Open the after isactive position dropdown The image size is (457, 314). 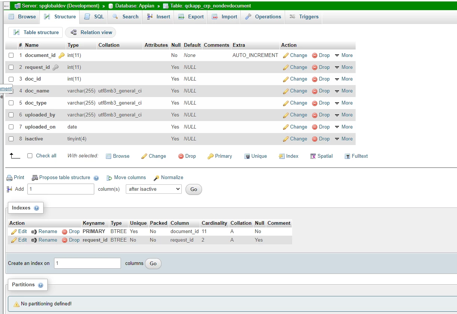[x=154, y=189]
